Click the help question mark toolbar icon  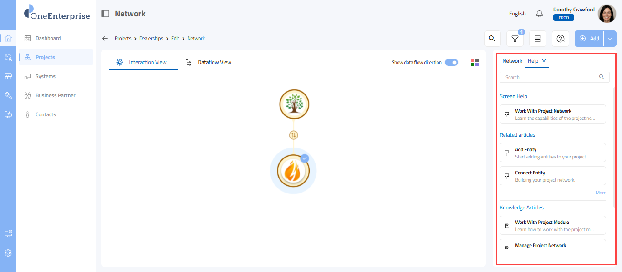point(561,39)
